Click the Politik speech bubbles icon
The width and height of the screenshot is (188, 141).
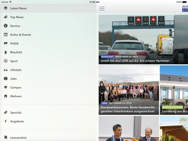click(5, 43)
